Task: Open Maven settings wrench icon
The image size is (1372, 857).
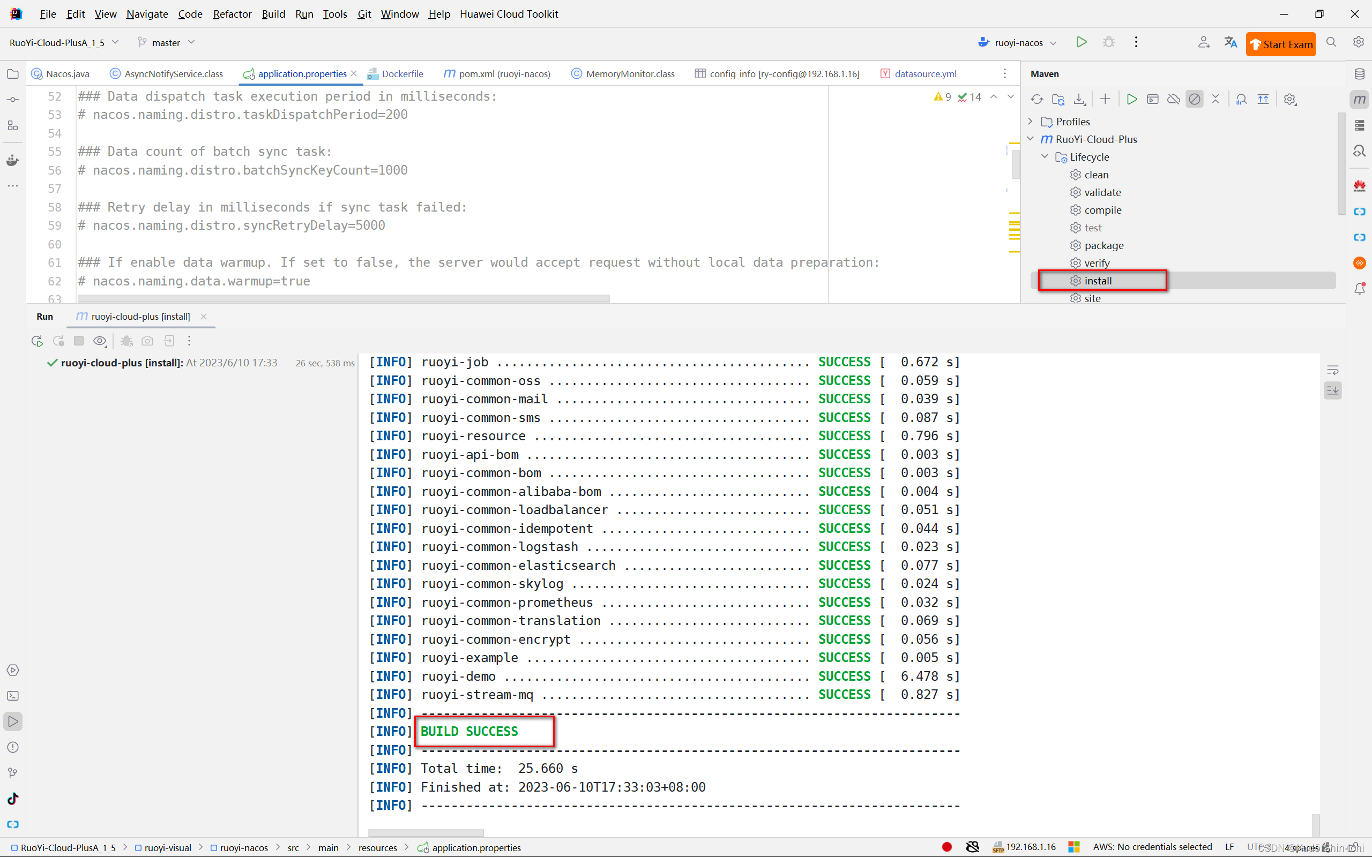Action: pos(1290,99)
